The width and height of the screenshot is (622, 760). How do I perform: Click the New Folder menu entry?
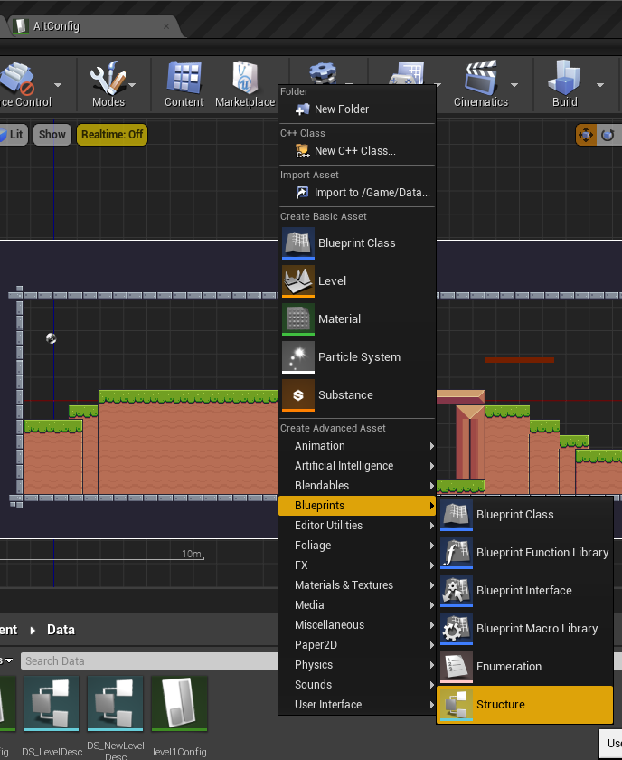pos(357,109)
